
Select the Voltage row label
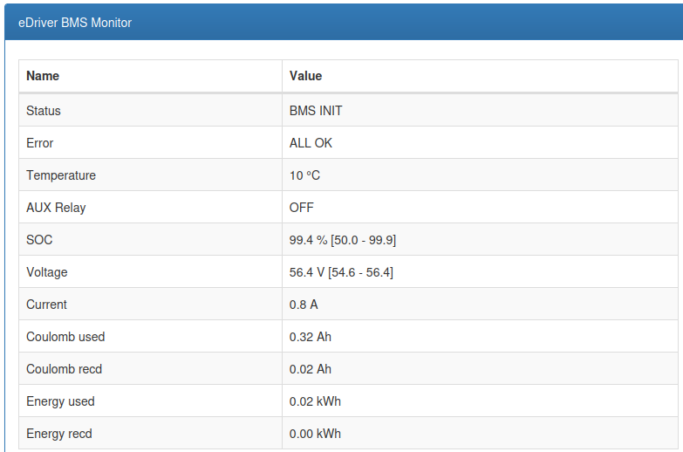(x=47, y=272)
